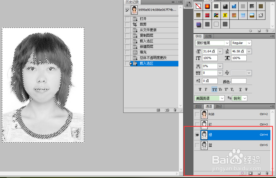Set history brush source at 打开 state

(x=127, y=19)
